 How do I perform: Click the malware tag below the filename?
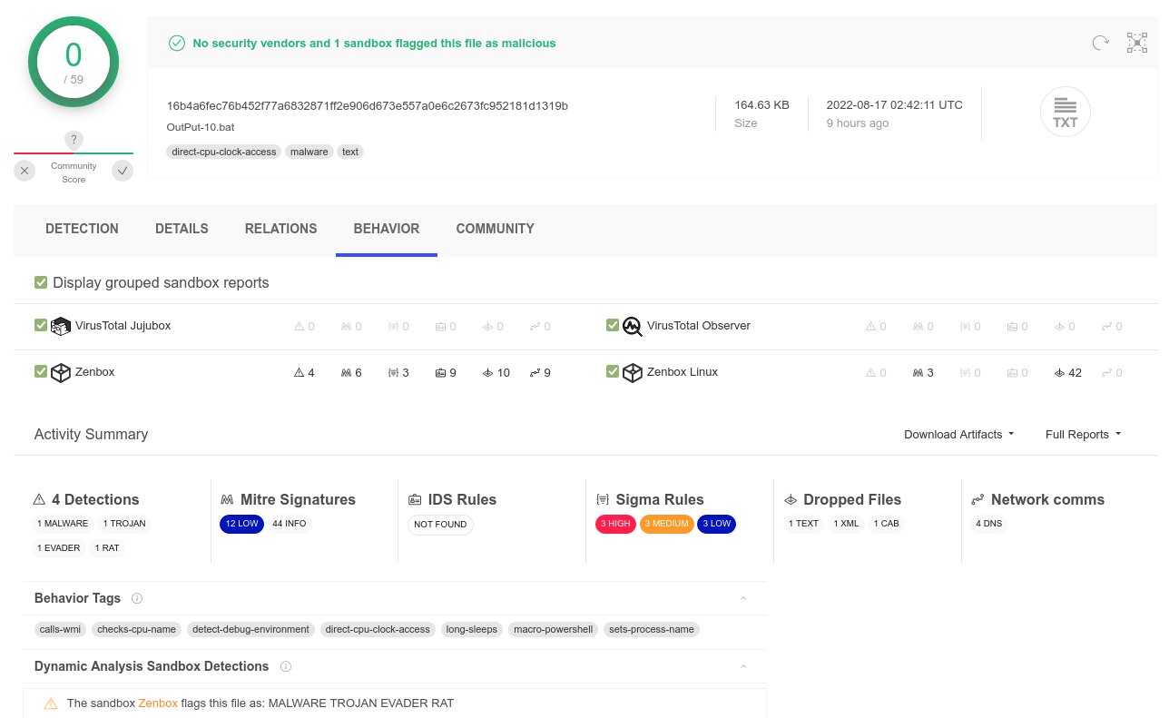click(309, 152)
